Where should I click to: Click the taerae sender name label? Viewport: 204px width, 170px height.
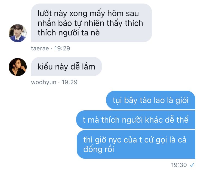[x=40, y=48]
